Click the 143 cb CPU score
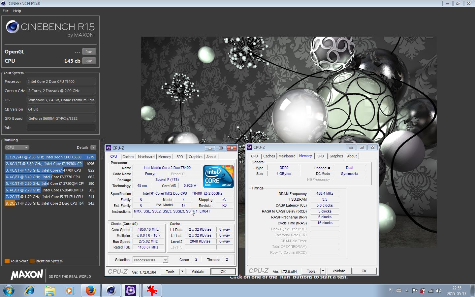Screen dimensions: 475x297 [x=72, y=61]
